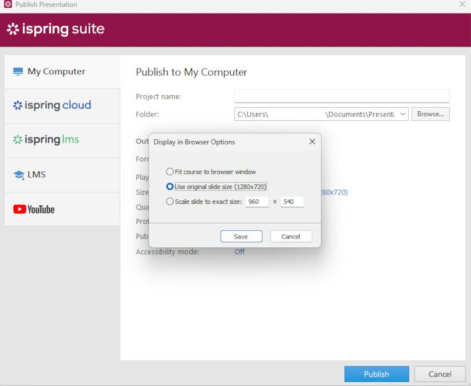
Task: Choose the LMS publishing option
Action: coord(62,174)
